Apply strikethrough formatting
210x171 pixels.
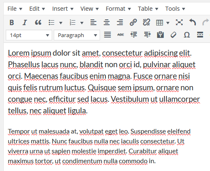click(x=121, y=35)
